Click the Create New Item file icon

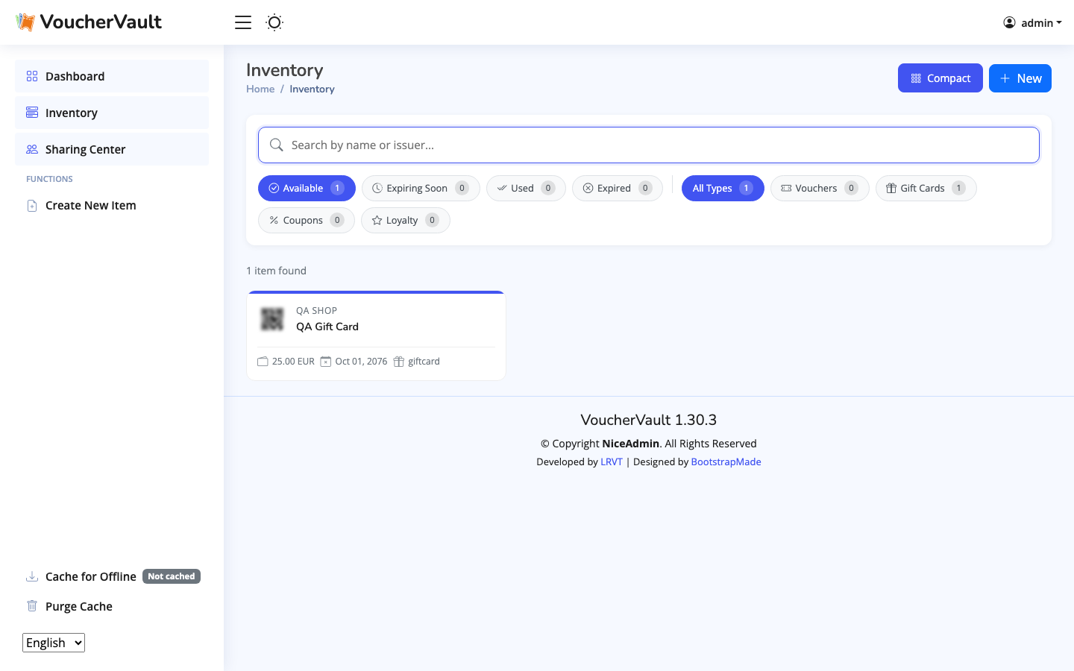click(x=32, y=206)
